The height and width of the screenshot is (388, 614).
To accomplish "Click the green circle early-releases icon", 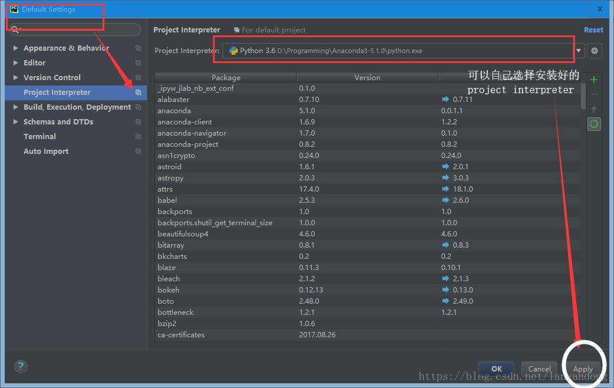I will [x=594, y=124].
